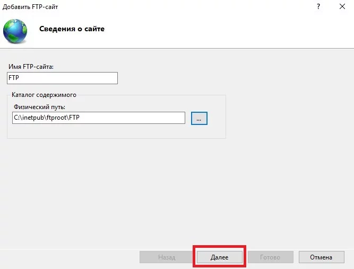
Task: Browse for folder with the ellipsis button
Action: click(199, 118)
